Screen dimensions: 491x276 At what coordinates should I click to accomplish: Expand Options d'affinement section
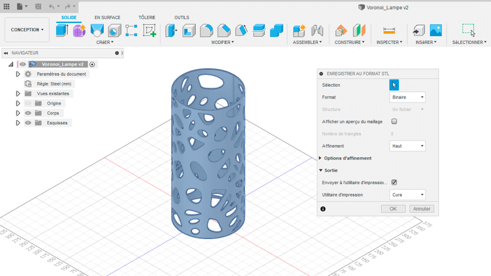coord(320,158)
